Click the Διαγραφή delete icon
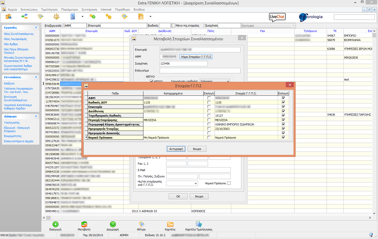378x239 pixels. tap(113, 224)
